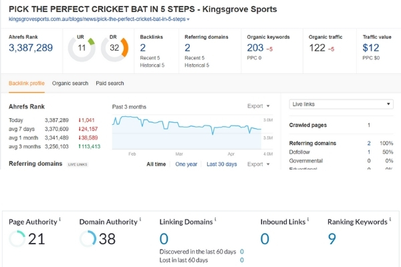This screenshot has height=267, width=401.
Task: Click the Organic traffic value 122
Action: (x=317, y=48)
